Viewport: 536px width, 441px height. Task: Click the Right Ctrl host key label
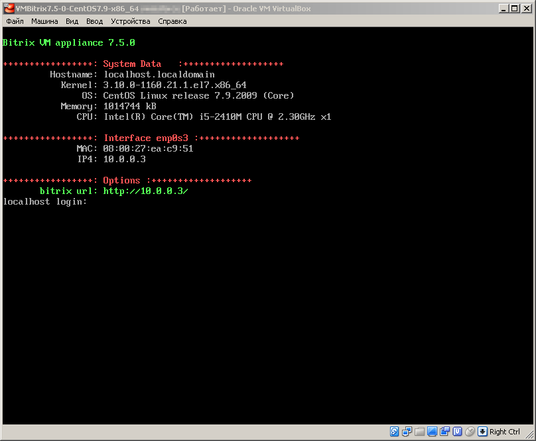[505, 432]
